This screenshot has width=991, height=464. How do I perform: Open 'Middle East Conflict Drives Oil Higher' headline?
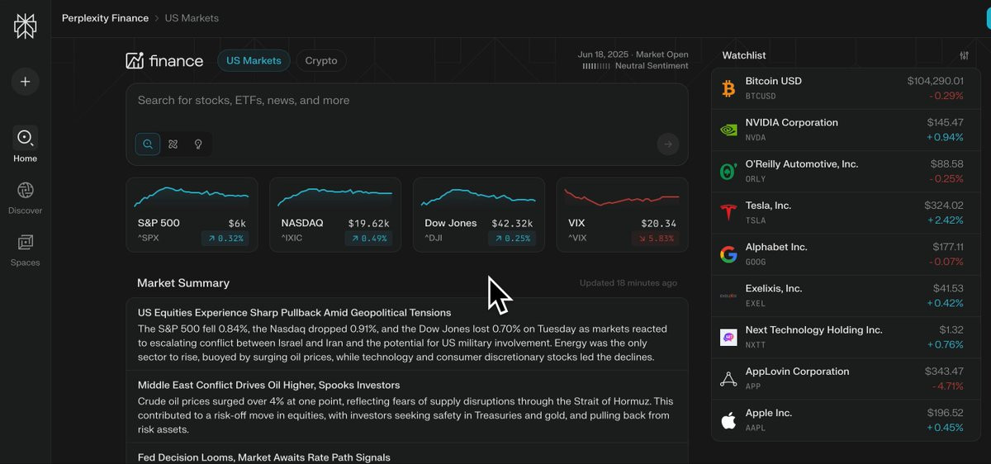point(268,385)
